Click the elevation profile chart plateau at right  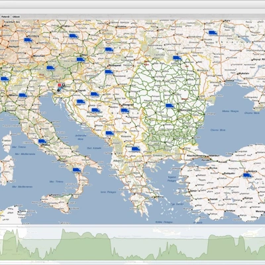click(221, 237)
